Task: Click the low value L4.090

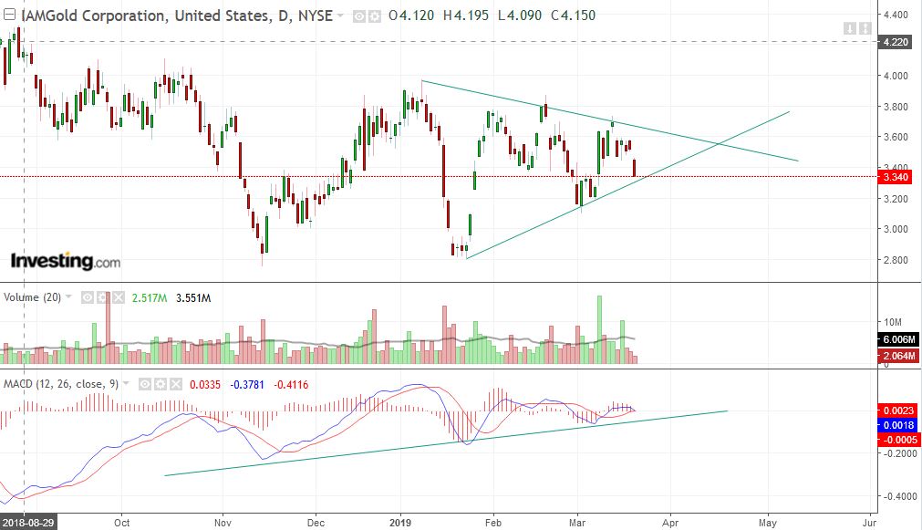Action: 520,16
